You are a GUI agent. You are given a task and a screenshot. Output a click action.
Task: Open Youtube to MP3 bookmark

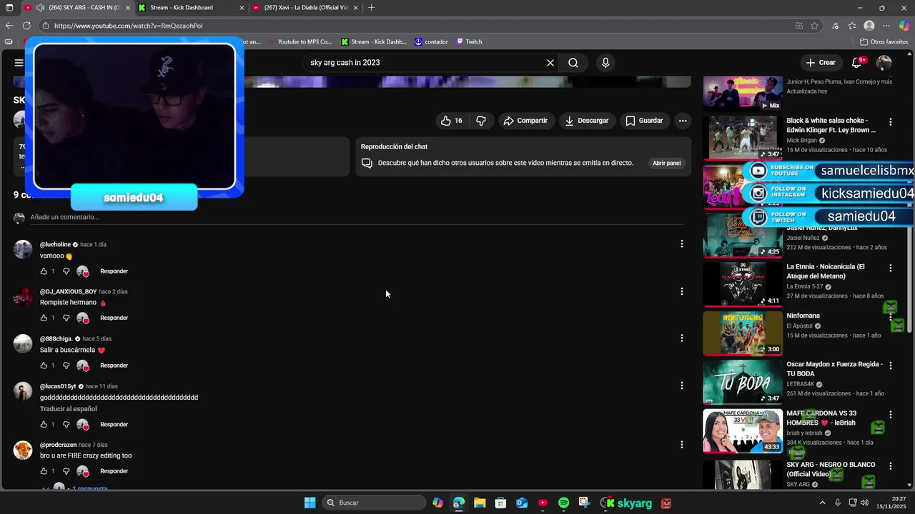tap(299, 42)
